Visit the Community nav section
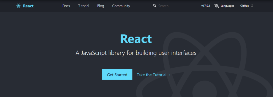This screenshot has width=273, height=97. tap(121, 6)
